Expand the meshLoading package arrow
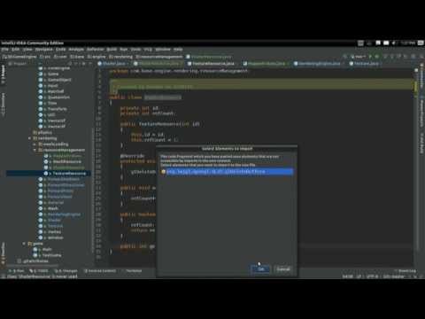Viewport: 425px width, 319px height. tap(35, 144)
